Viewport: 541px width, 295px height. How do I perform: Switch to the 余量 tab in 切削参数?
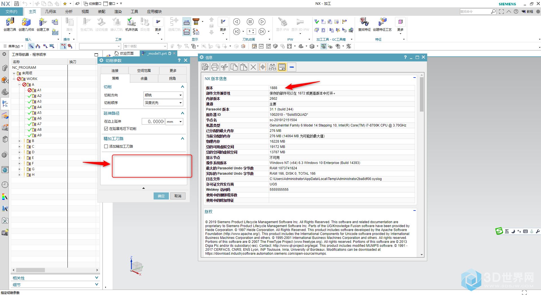pos(144,79)
